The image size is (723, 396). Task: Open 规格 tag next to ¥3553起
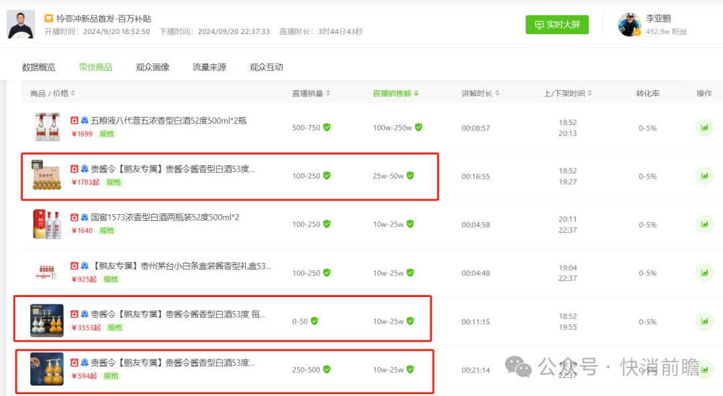[115, 327]
